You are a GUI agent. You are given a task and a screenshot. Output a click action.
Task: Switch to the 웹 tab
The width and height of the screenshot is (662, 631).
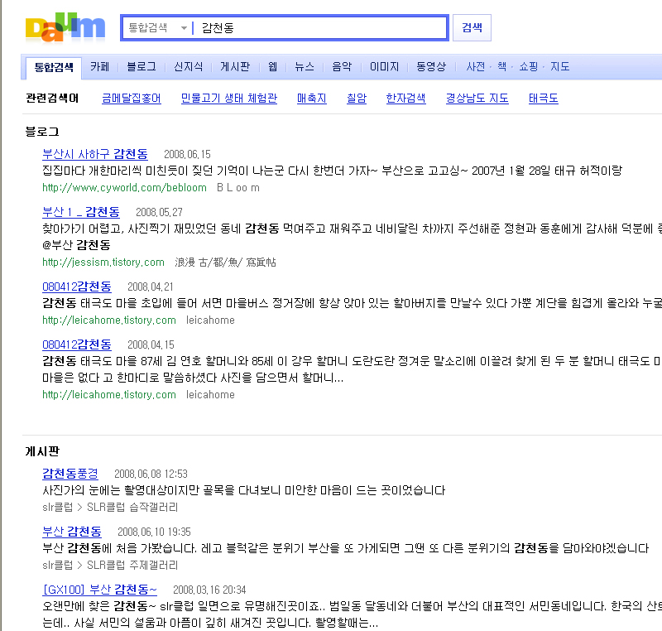click(273, 67)
